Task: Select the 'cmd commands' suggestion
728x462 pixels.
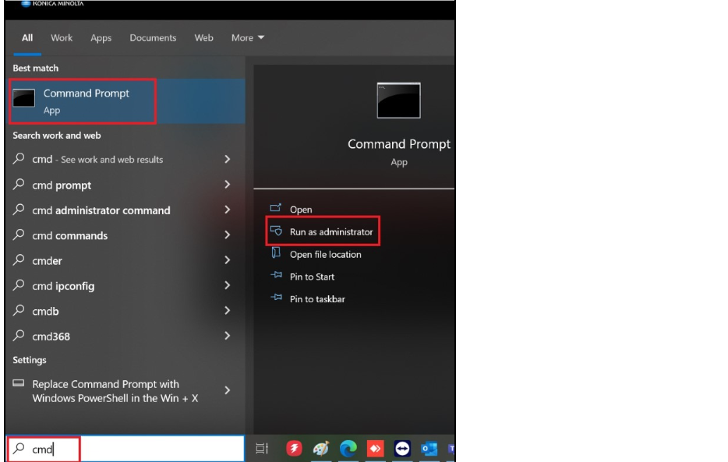Action: 125,235
